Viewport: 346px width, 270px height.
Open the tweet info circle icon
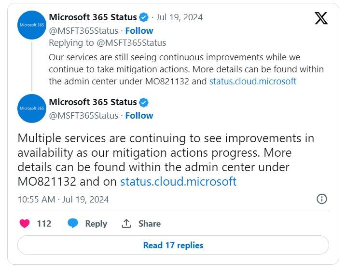pos(322,199)
